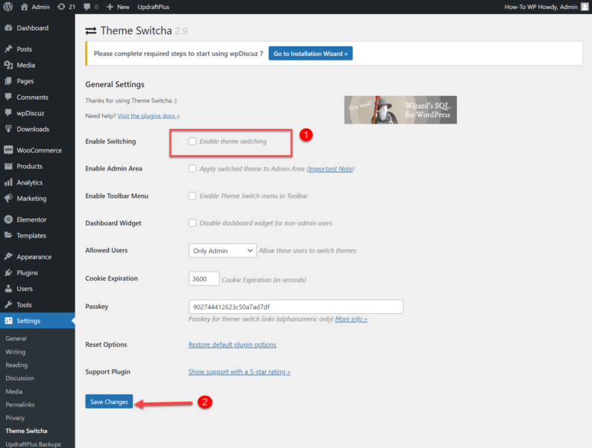
Task: Open Permalinks settings submenu item
Action: [20, 404]
